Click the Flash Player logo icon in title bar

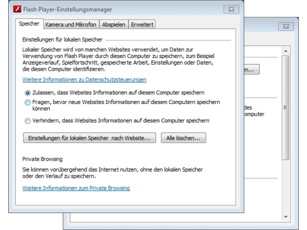(x=17, y=9)
